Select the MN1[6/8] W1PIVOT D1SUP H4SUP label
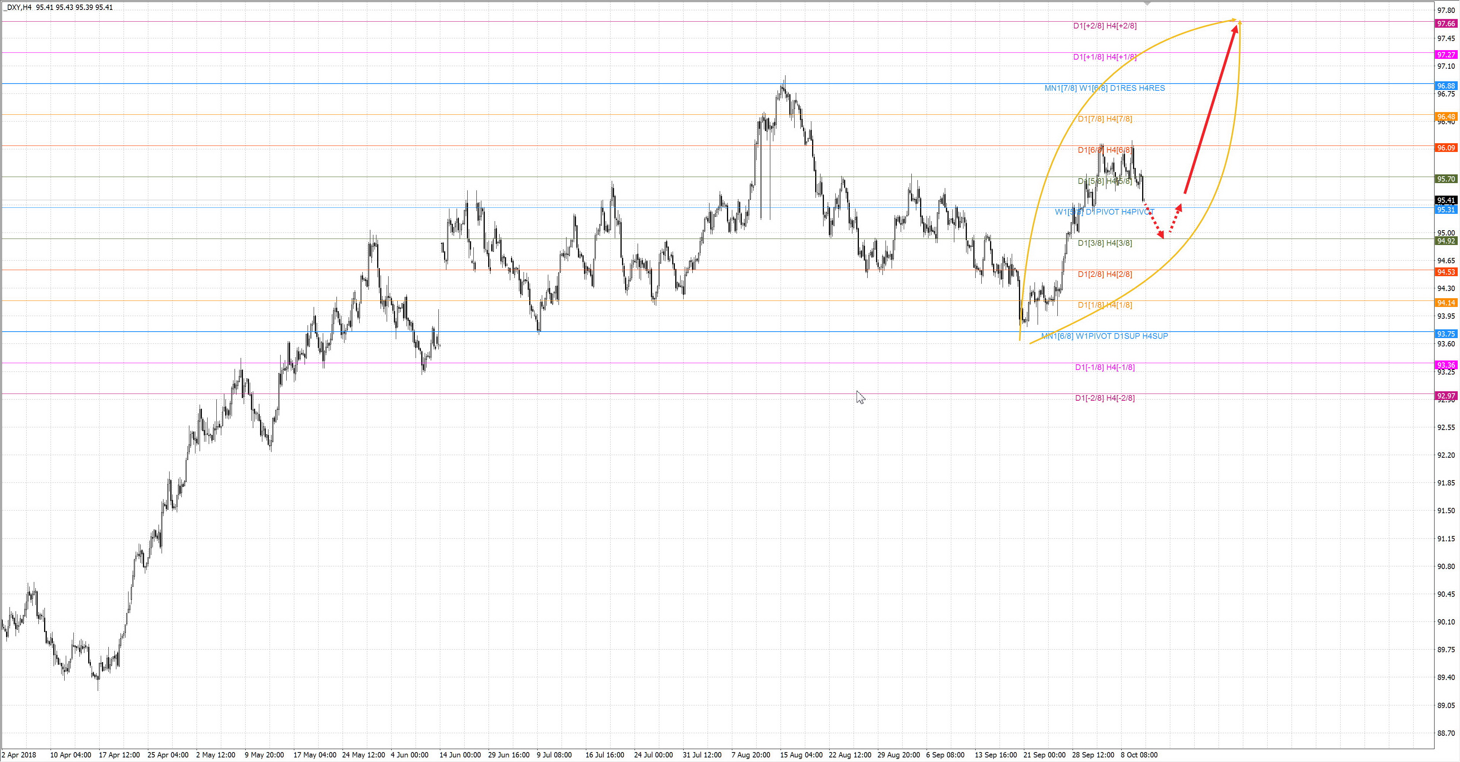The height and width of the screenshot is (762, 1460). click(x=1105, y=336)
